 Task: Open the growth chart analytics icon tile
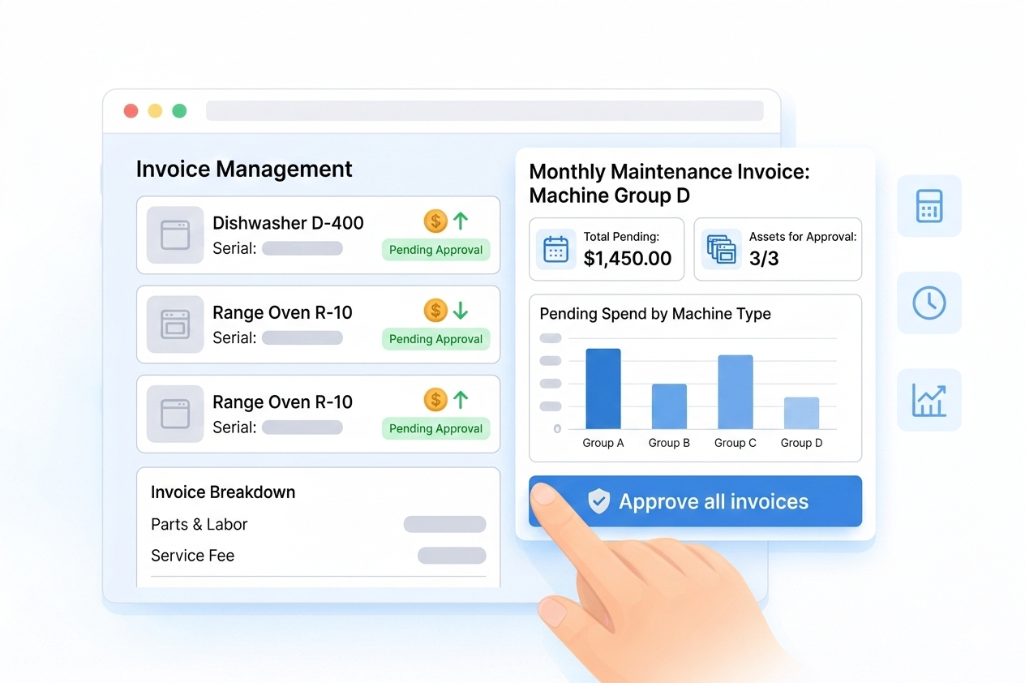click(929, 400)
